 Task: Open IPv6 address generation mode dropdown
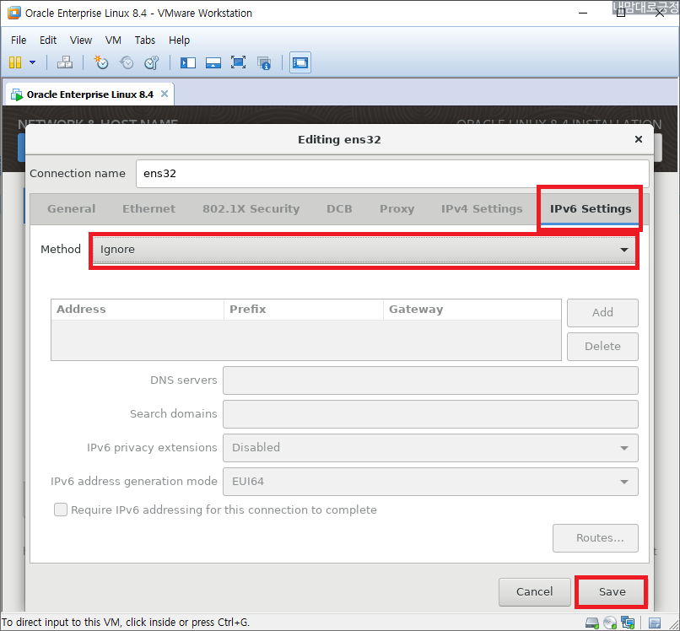click(430, 482)
